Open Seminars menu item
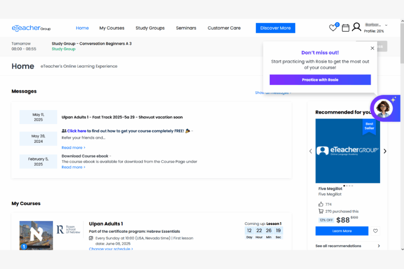The image size is (404, 269). pos(186,28)
